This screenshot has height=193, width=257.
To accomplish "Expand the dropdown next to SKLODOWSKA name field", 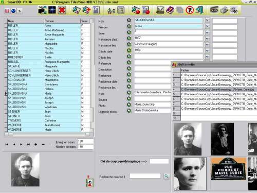I will pos(207,20).
